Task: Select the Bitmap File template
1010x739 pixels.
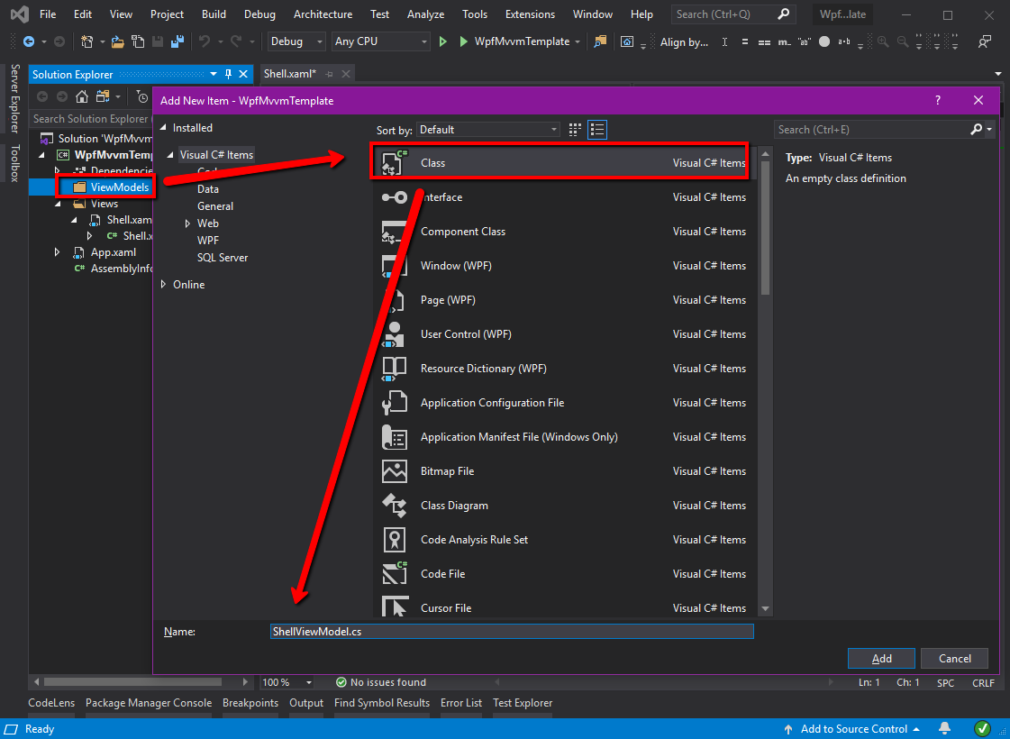Action: [x=564, y=471]
